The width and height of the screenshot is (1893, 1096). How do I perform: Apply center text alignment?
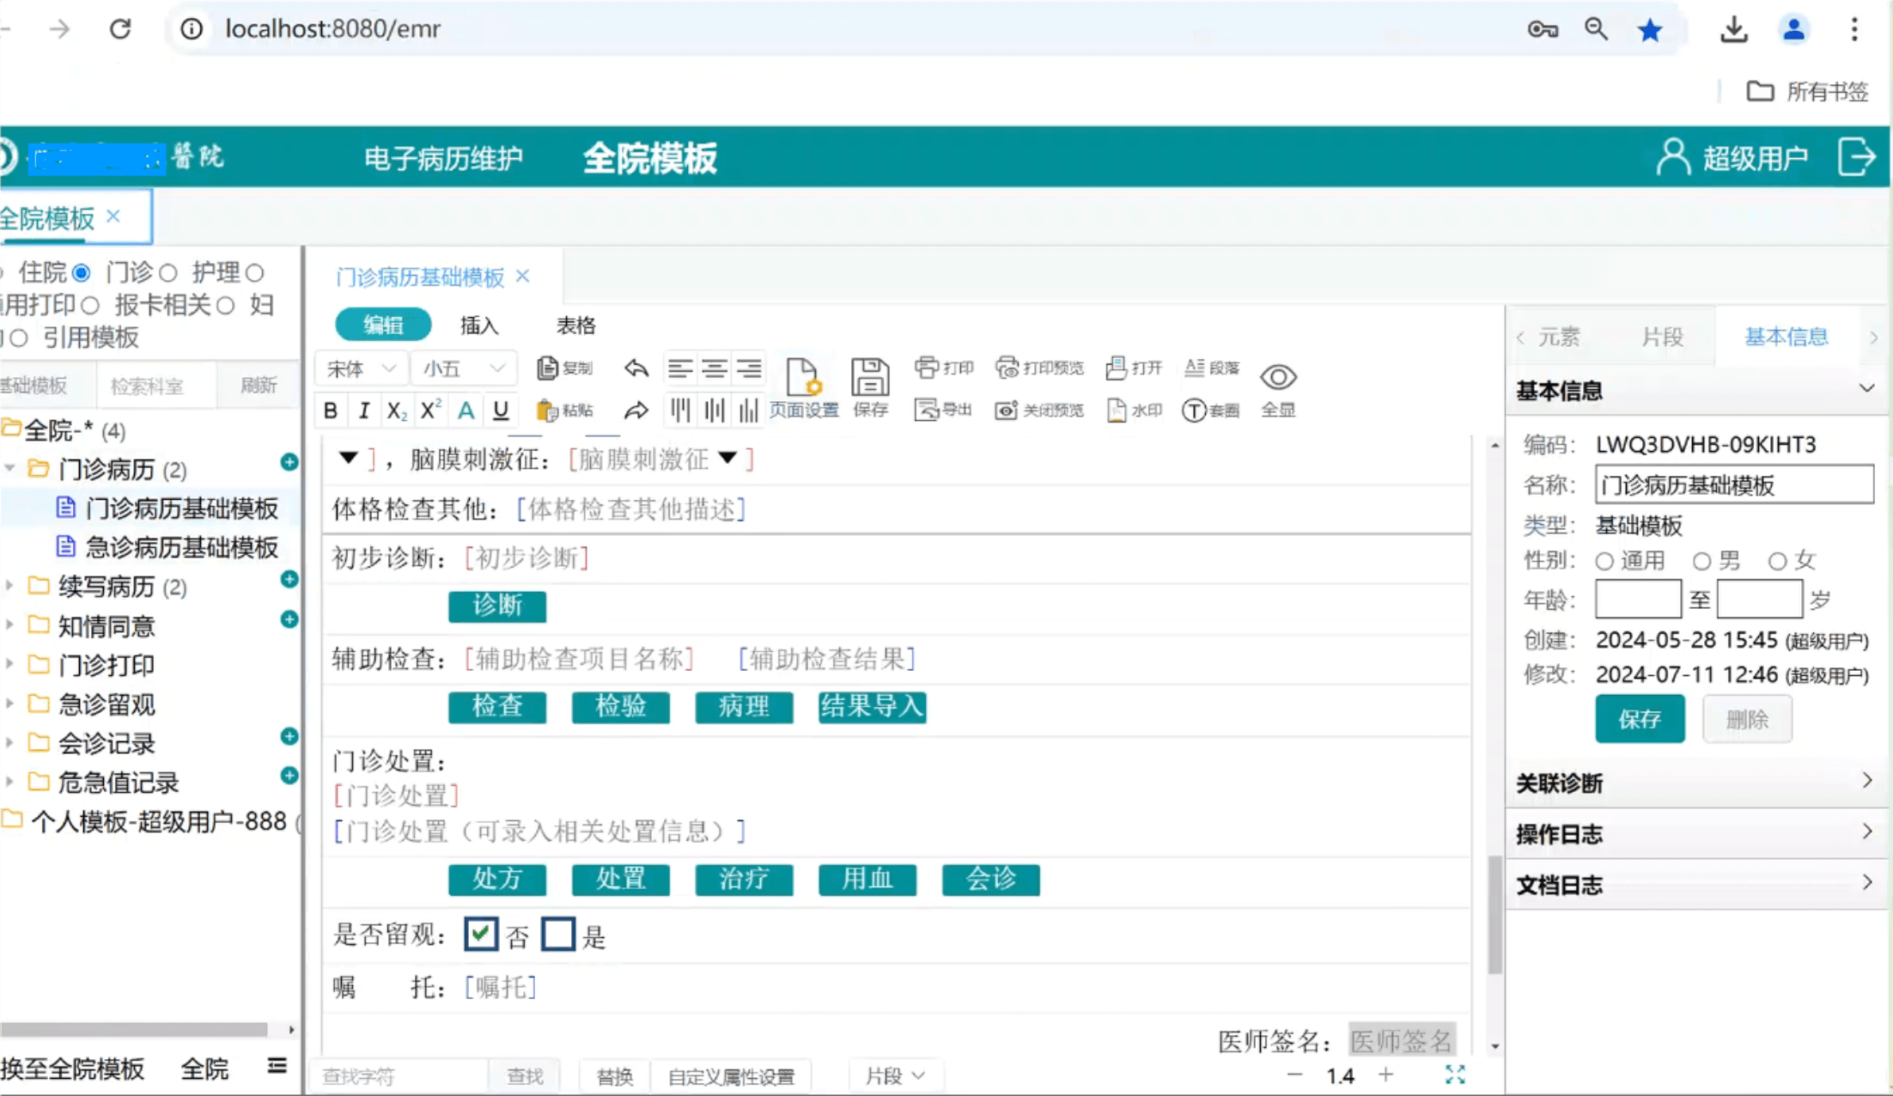point(714,369)
